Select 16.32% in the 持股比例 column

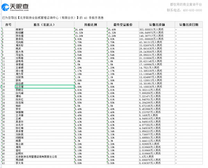(x=90, y=33)
